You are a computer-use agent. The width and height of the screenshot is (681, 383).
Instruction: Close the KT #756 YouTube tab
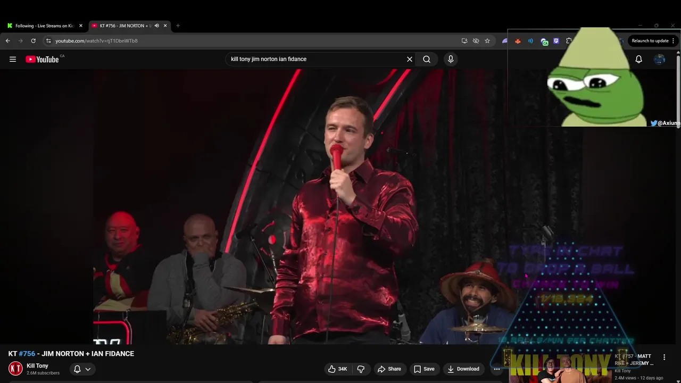(165, 26)
